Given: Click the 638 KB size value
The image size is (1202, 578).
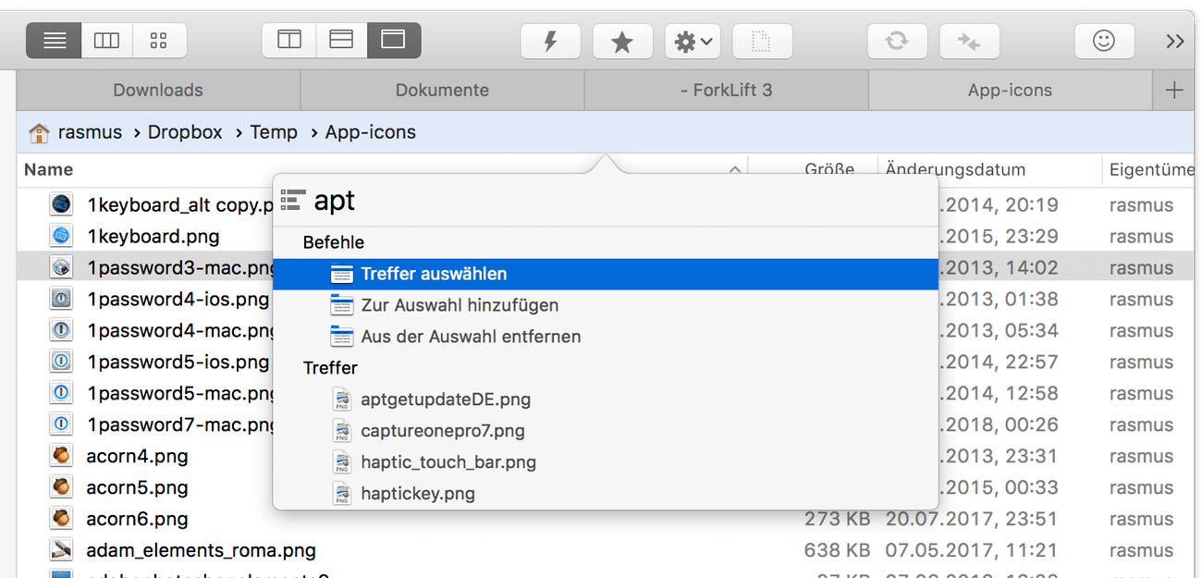Looking at the screenshot, I should click(837, 550).
